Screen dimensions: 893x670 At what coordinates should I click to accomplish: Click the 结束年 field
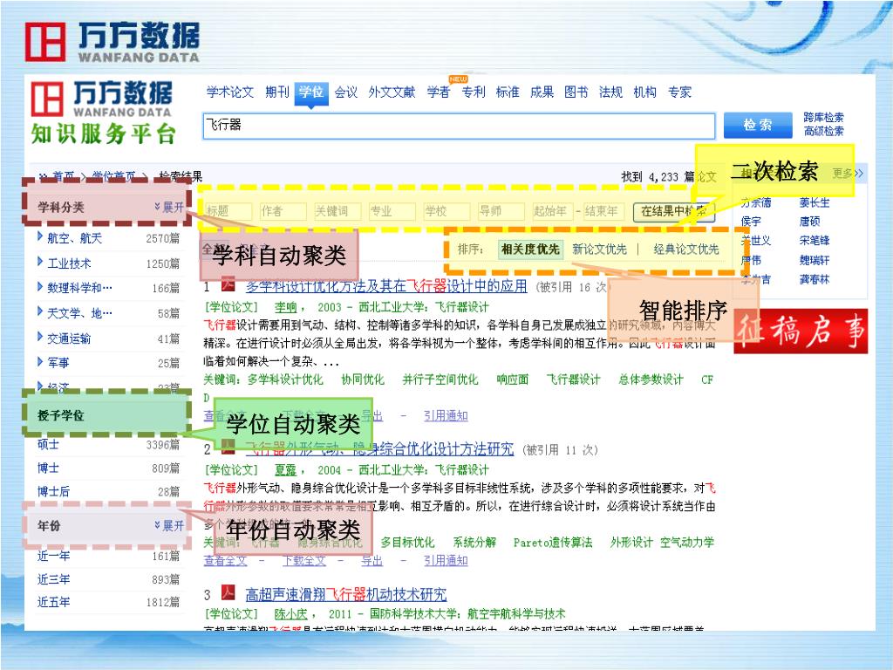[x=603, y=211]
